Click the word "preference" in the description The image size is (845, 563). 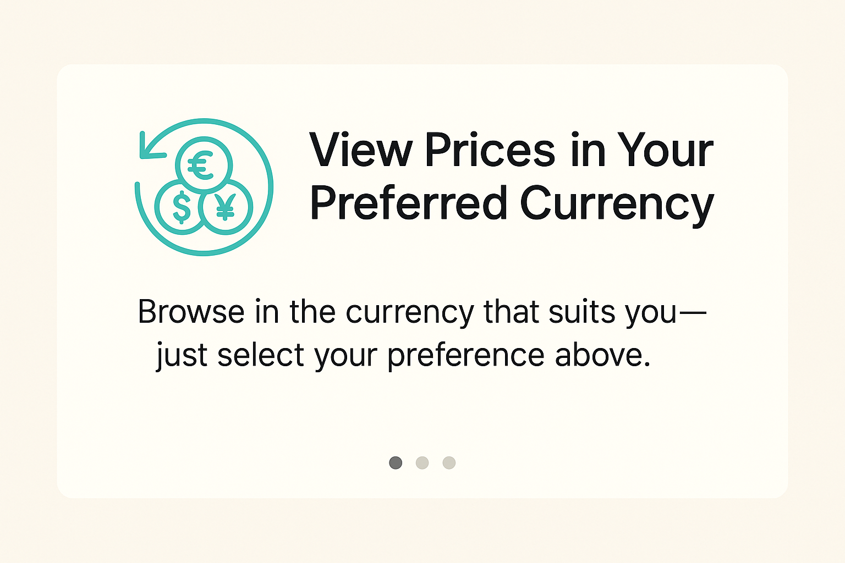point(466,356)
